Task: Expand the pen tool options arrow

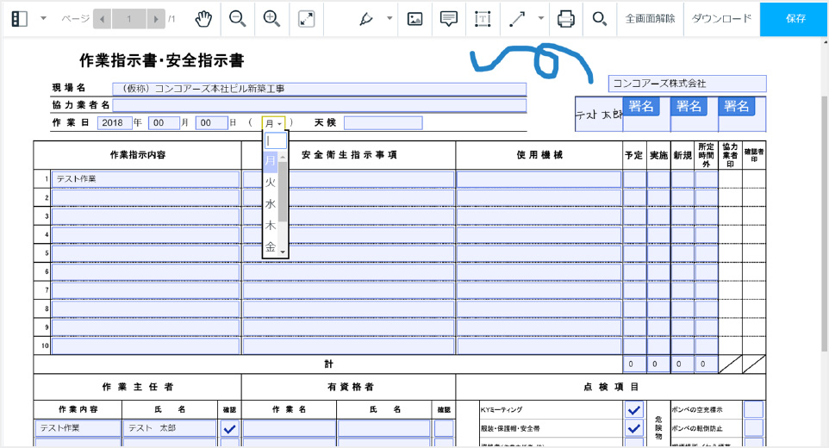Action: [x=390, y=18]
